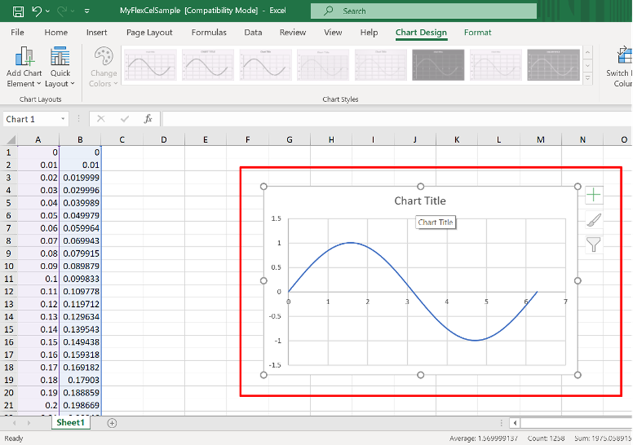
Task: Open Customize Quick Access Toolbar dropdown
Action: coord(87,11)
